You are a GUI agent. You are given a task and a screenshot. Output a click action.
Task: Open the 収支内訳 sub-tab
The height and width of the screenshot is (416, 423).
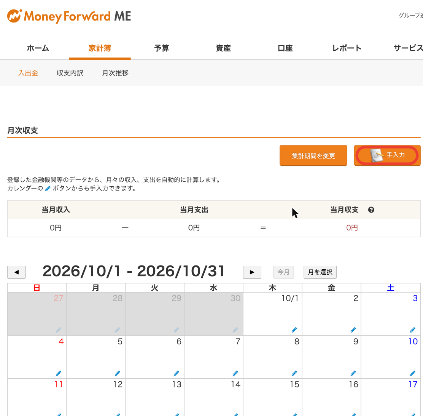point(70,73)
